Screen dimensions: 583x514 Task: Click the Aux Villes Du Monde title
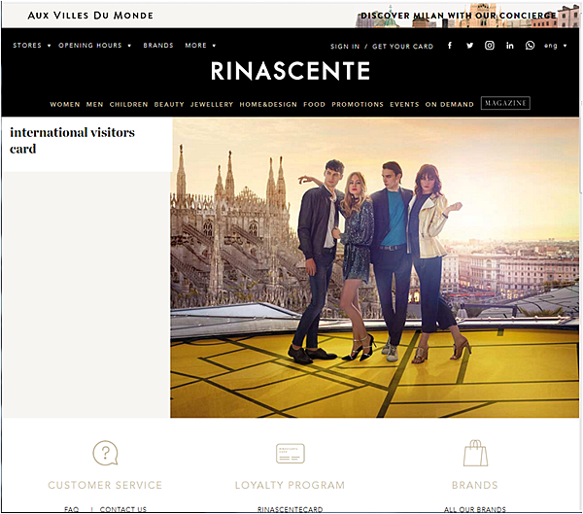(90, 16)
